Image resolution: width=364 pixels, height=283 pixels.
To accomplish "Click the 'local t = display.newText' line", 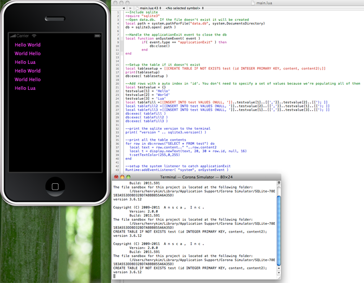I will 188,151.
